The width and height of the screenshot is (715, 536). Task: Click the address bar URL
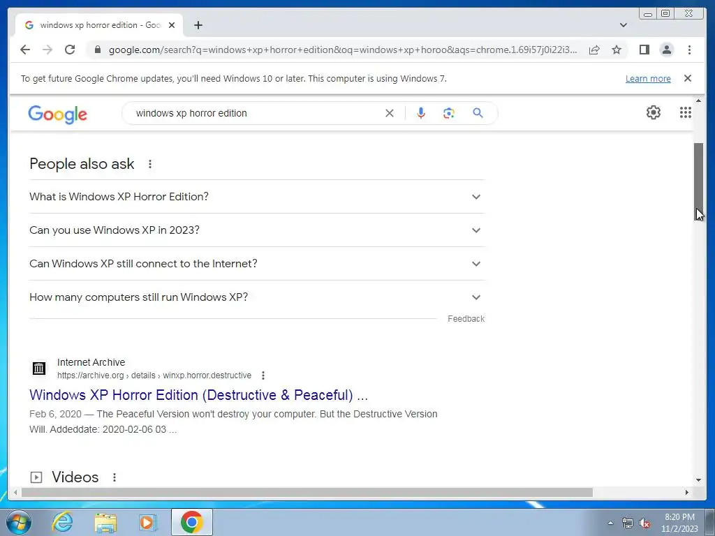click(343, 50)
